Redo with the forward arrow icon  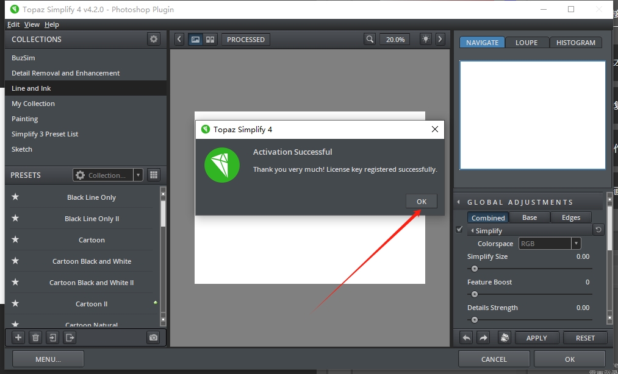click(483, 338)
